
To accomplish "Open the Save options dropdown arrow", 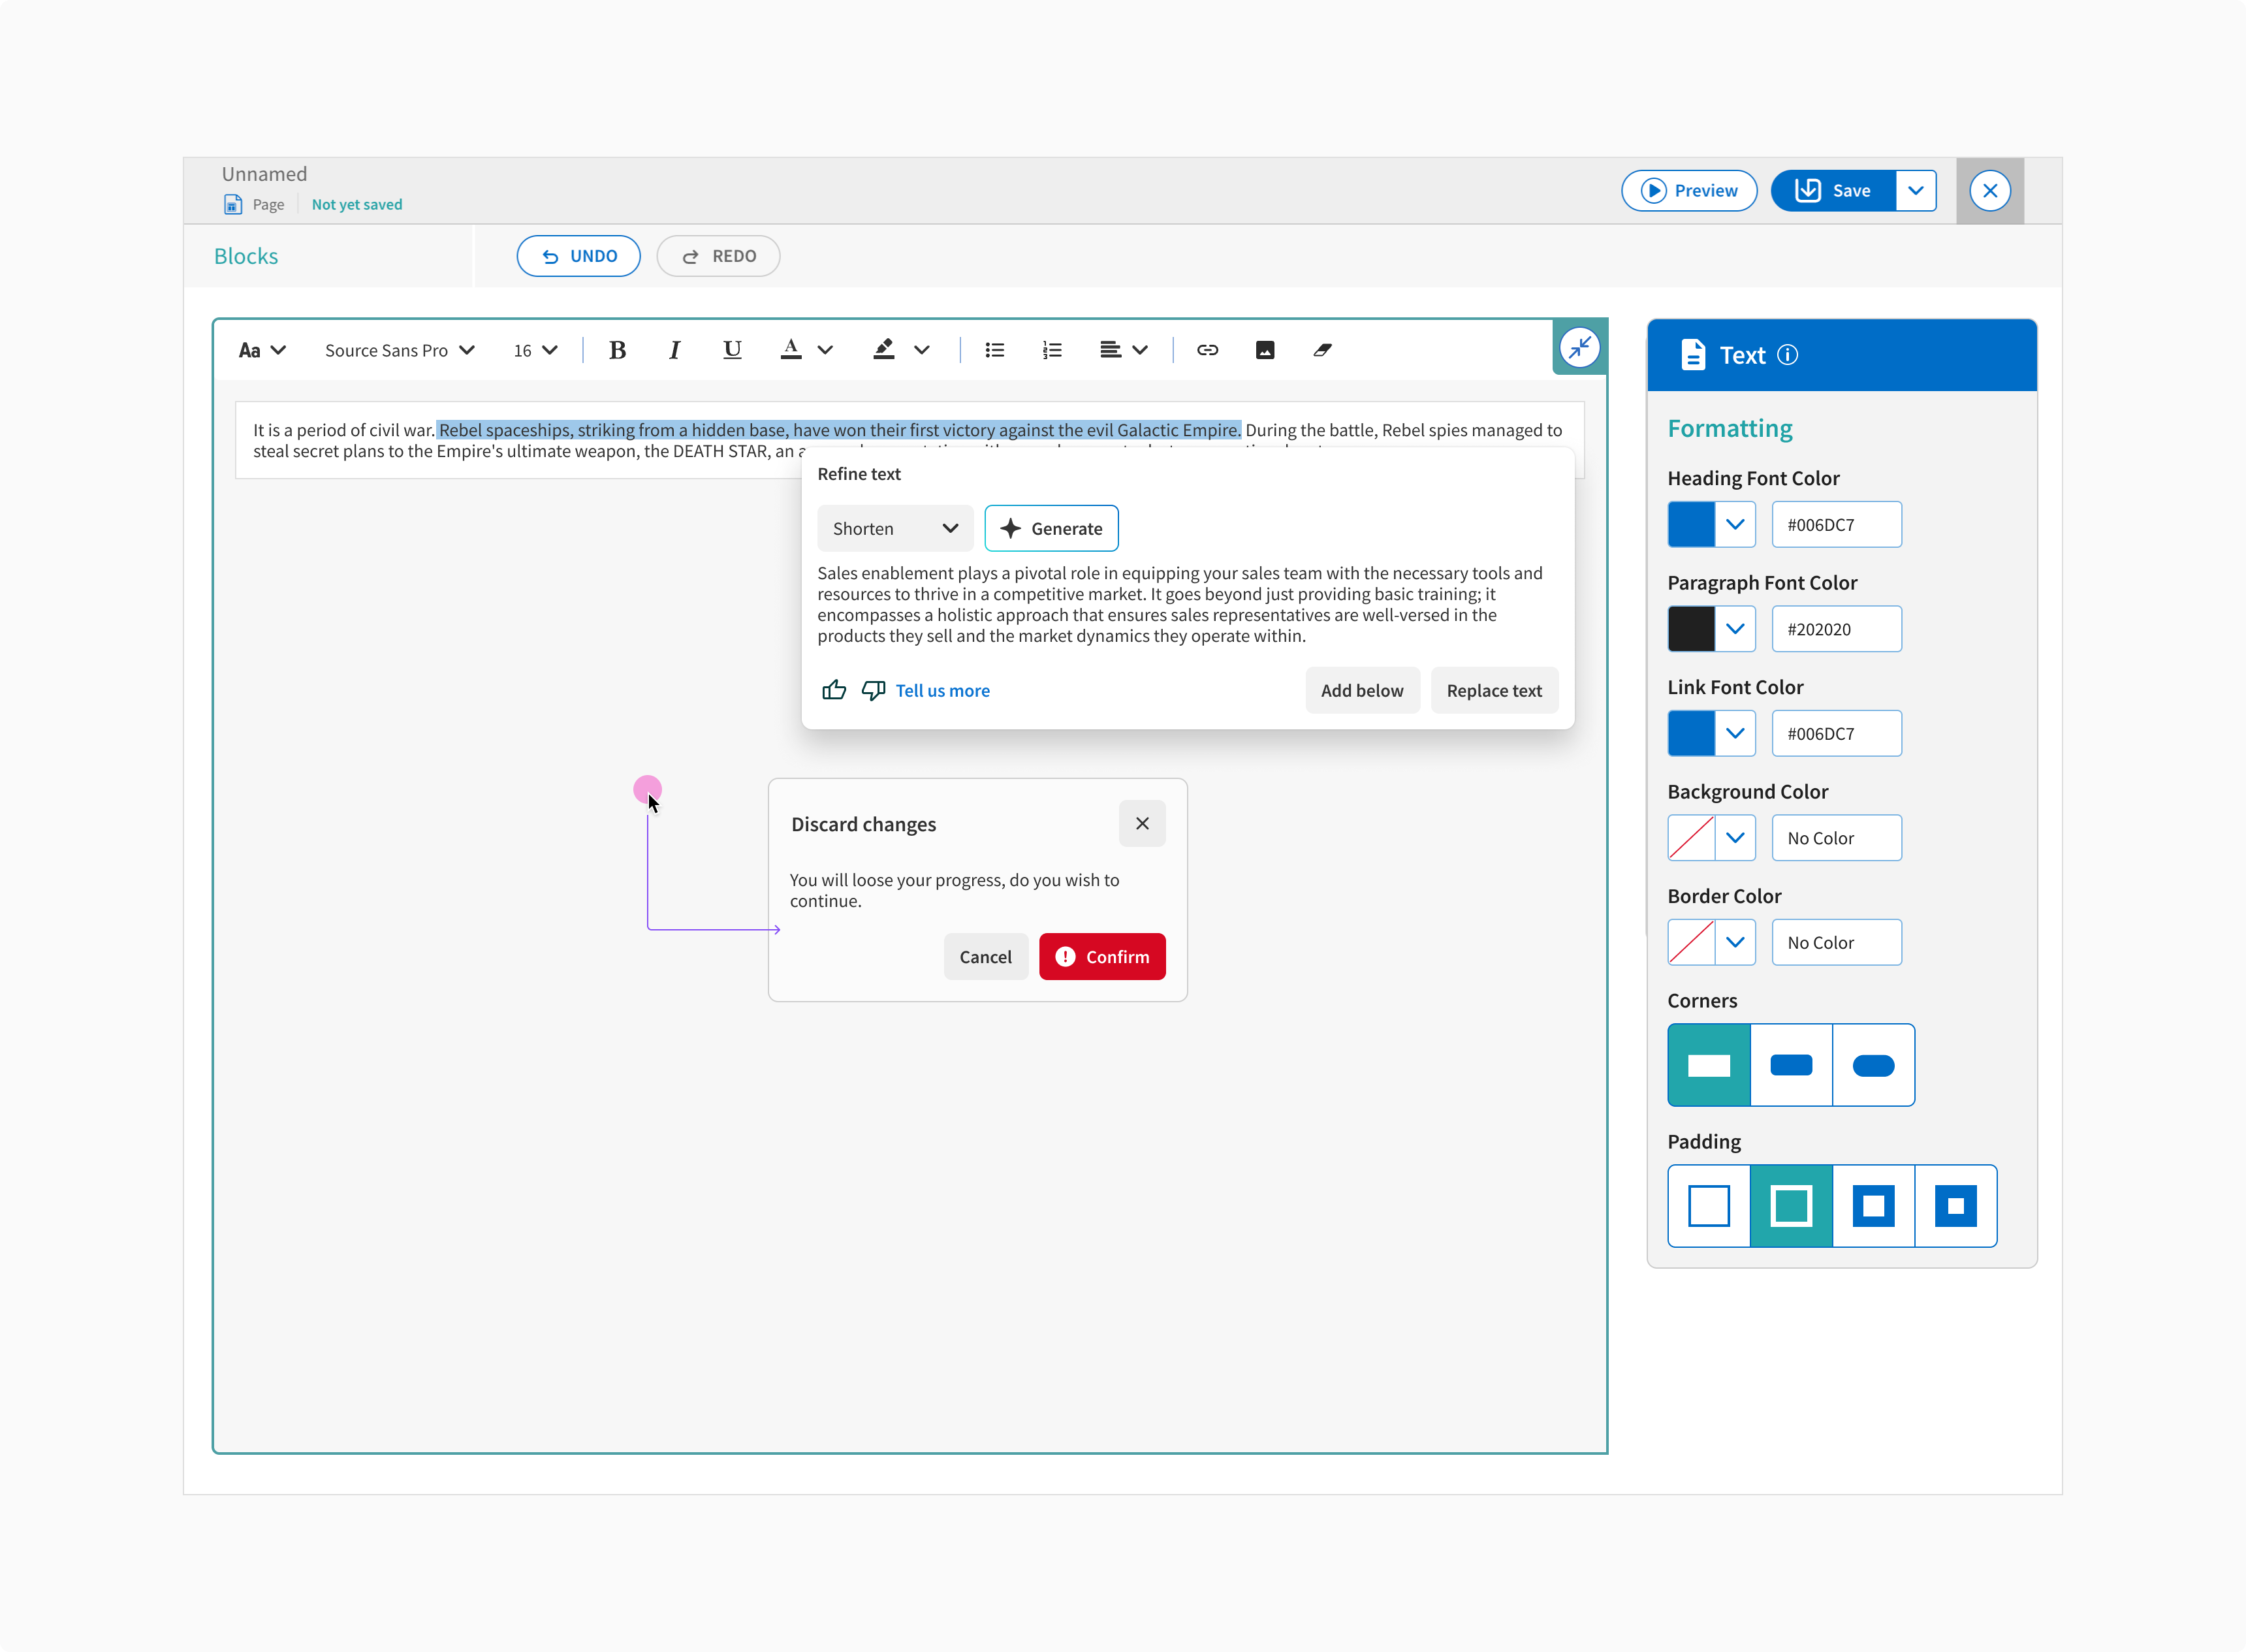I will point(1915,190).
